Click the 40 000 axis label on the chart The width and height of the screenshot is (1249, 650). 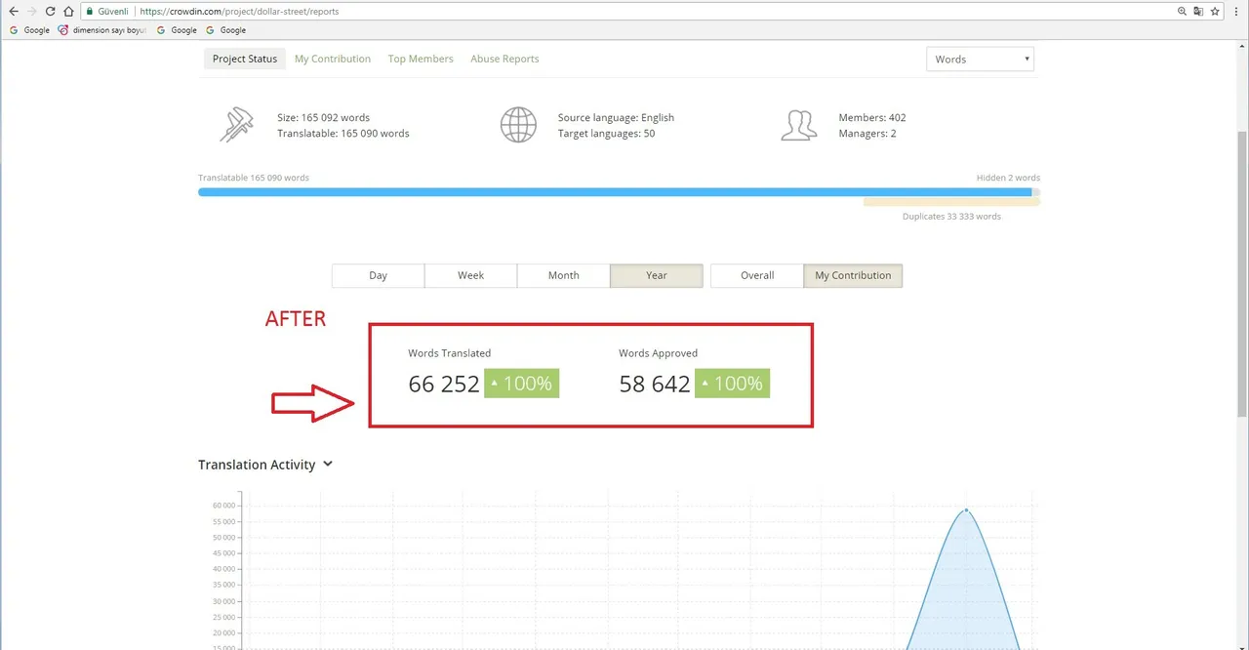point(223,569)
